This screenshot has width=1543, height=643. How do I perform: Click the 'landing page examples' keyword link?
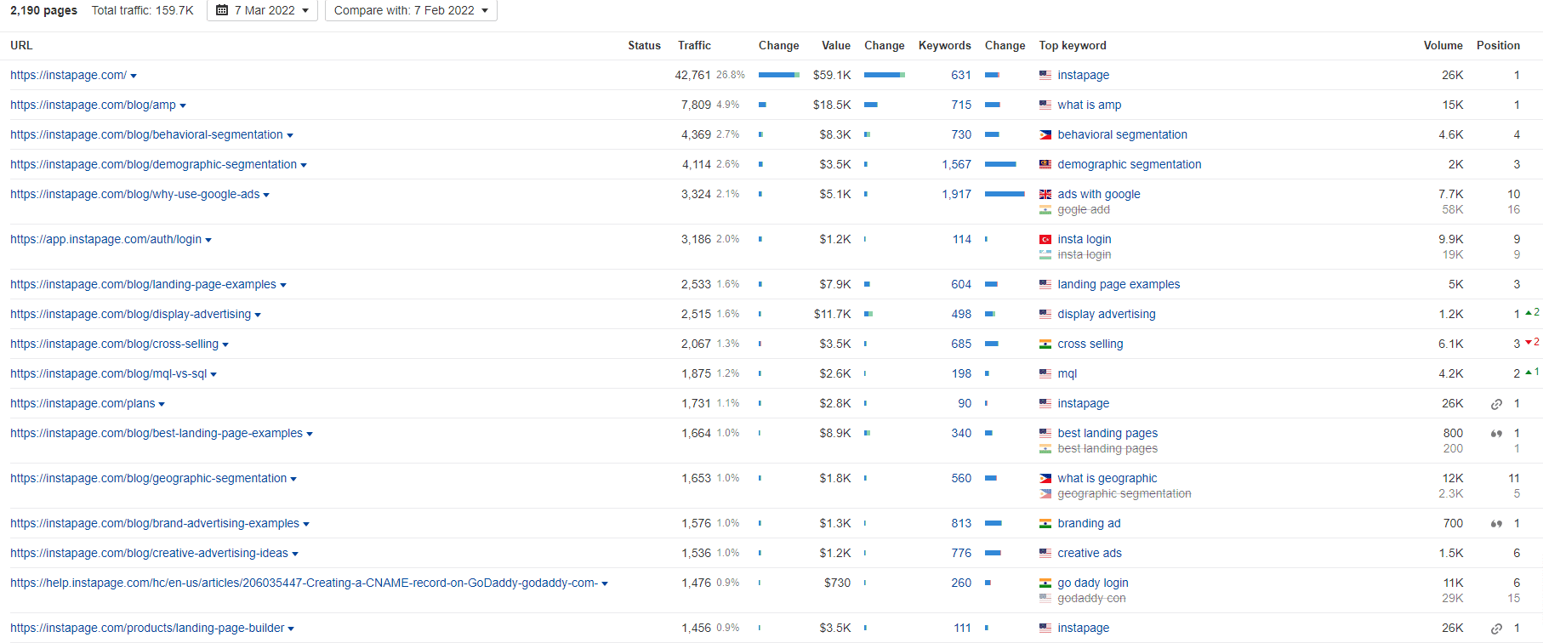(1119, 284)
